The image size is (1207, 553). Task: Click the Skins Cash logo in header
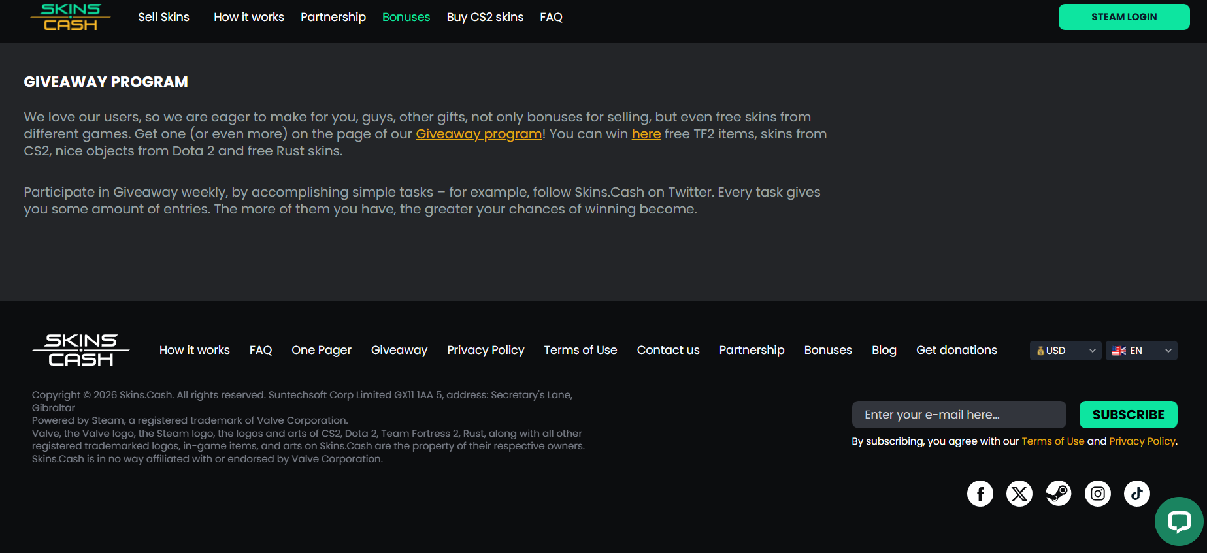pyautogui.click(x=71, y=17)
